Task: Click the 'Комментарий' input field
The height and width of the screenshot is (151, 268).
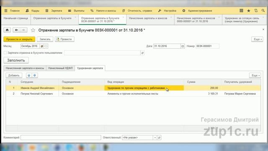Action: point(61,138)
